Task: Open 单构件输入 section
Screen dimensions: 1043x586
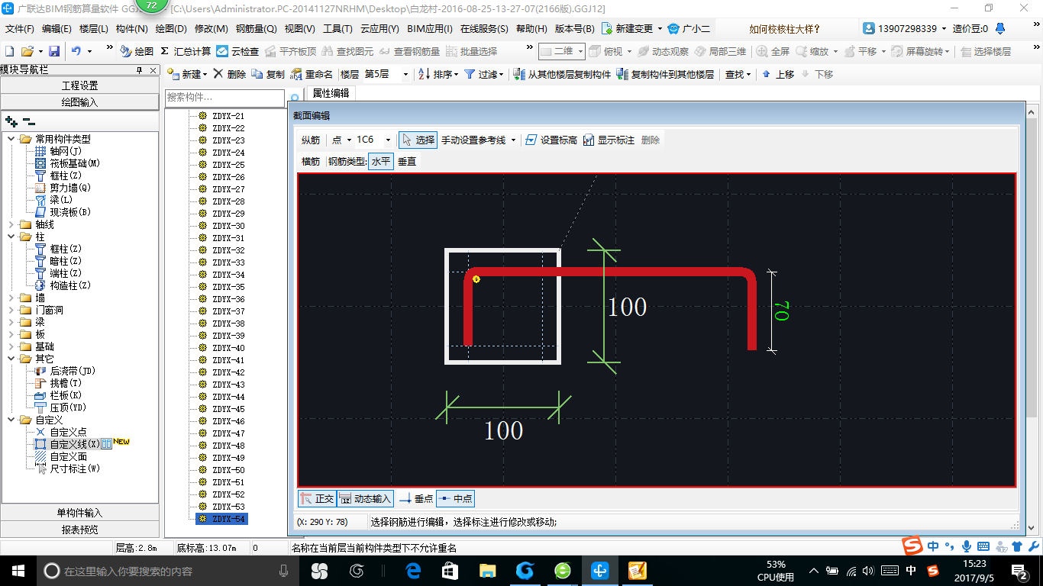Action: [79, 513]
